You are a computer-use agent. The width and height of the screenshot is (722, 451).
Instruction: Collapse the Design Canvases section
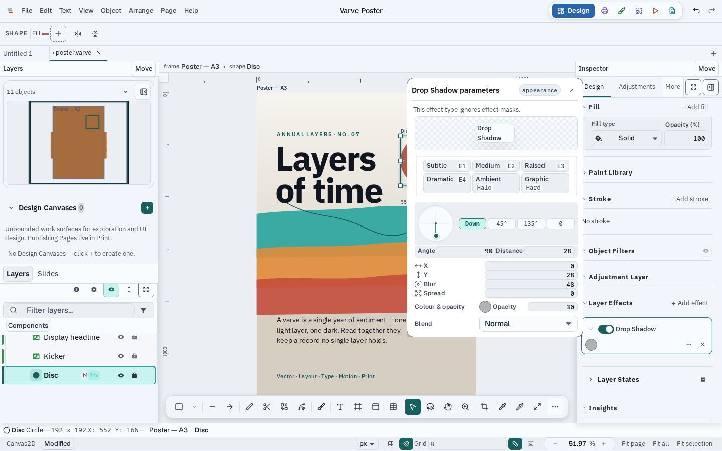(11, 208)
